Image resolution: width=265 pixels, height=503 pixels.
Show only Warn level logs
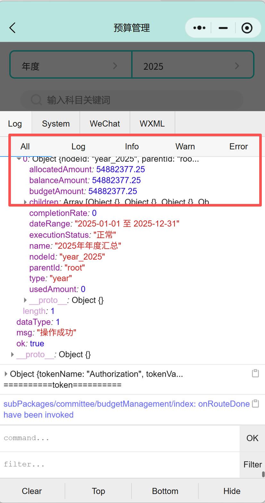(x=185, y=146)
